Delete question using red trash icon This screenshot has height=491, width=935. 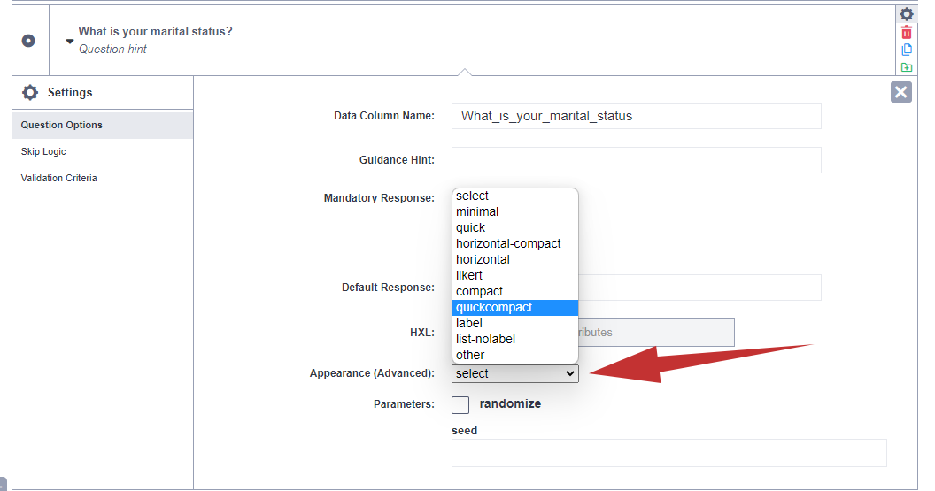click(x=907, y=32)
